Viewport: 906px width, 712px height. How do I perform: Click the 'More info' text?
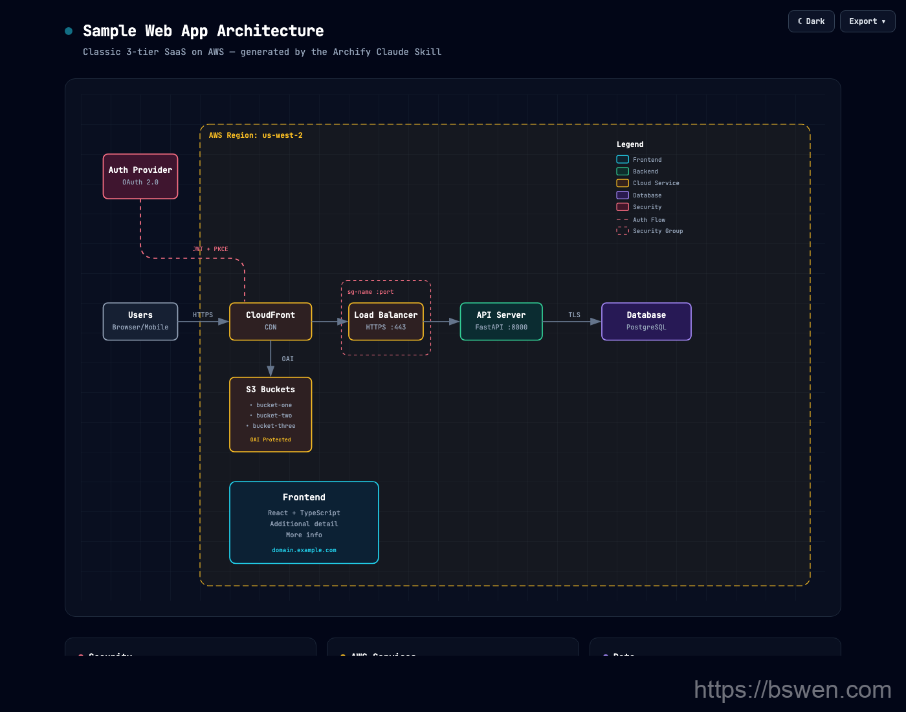pos(304,535)
